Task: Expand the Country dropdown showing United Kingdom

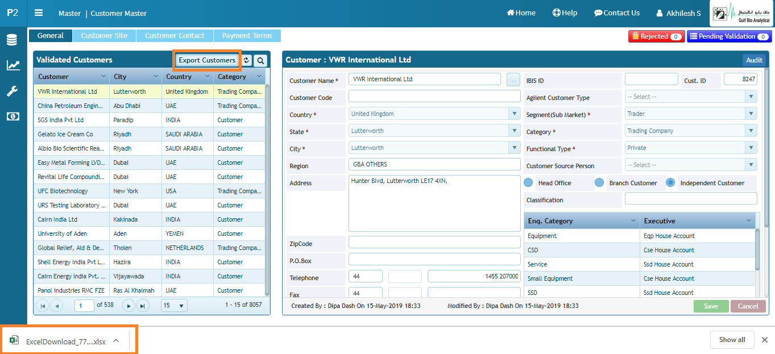Action: point(515,114)
